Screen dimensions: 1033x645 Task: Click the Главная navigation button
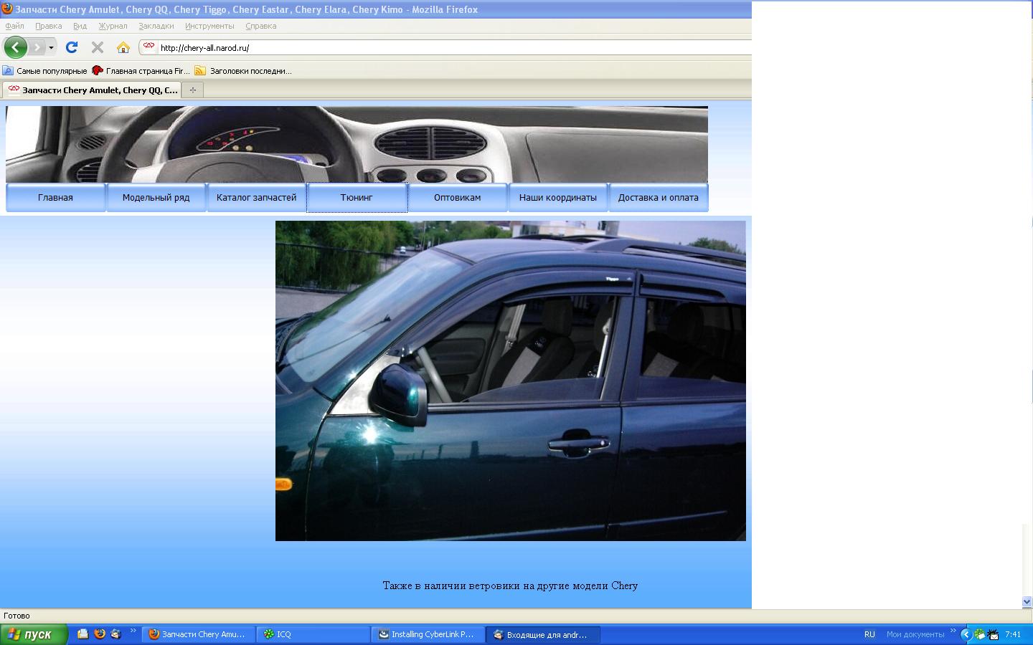55,198
